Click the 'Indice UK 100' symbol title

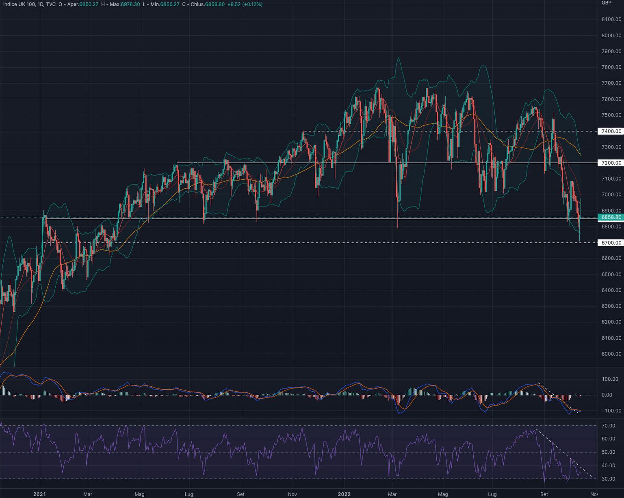click(x=19, y=4)
